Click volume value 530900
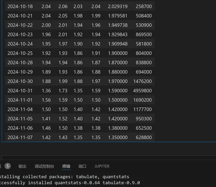Image resolution: width=216 pixels, height=187 pixels. pos(144,25)
